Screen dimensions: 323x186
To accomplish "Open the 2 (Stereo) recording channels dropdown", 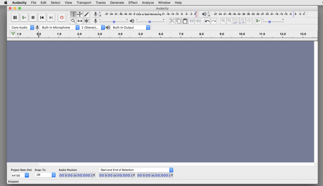I will (x=92, y=27).
